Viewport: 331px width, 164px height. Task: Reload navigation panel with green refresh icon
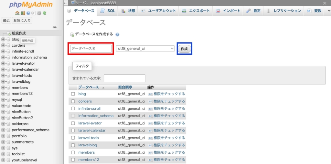click(x=44, y=13)
